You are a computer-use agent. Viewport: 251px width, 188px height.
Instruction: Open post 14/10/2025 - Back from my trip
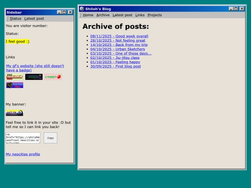[119, 45]
